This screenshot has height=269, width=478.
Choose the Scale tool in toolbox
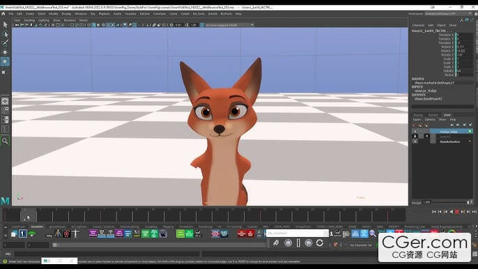tap(4, 72)
